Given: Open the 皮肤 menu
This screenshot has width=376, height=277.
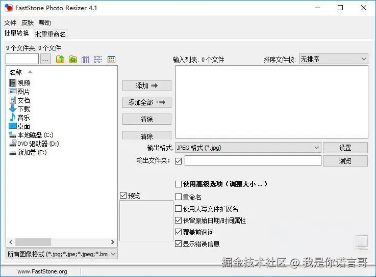Looking at the screenshot, I should pyautogui.click(x=28, y=23).
